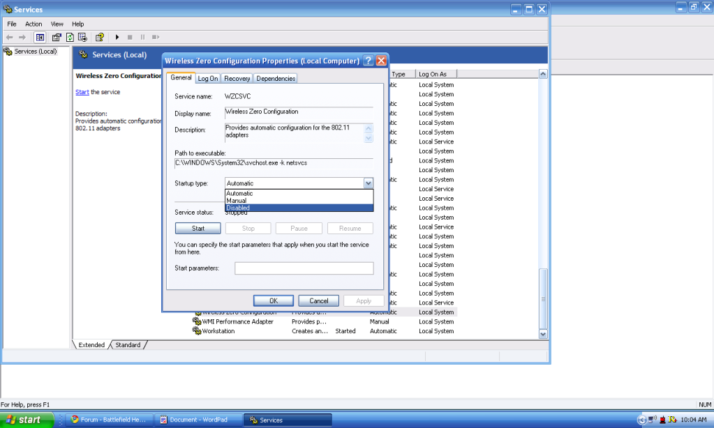
Task: Click the Forward arrow in Services toolbar
Action: coord(22,38)
